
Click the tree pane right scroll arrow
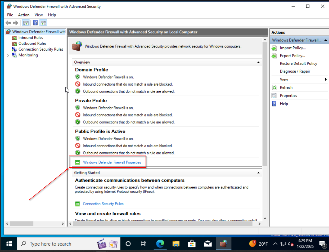(63, 224)
